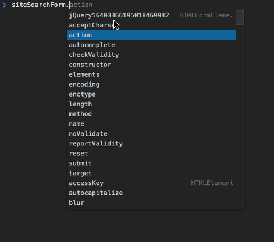Select autocapitalize suggestion
The height and width of the screenshot is (242, 274).
[x=151, y=193]
